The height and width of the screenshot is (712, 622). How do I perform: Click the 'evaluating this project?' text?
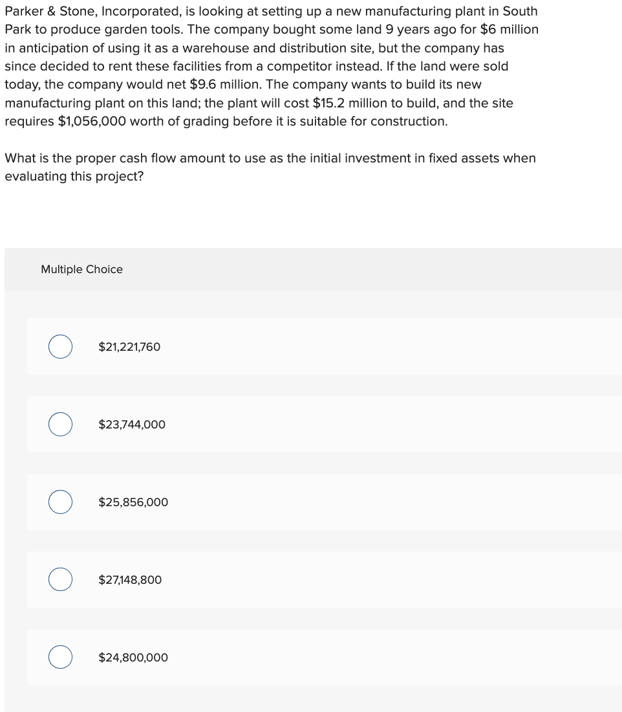click(x=74, y=176)
